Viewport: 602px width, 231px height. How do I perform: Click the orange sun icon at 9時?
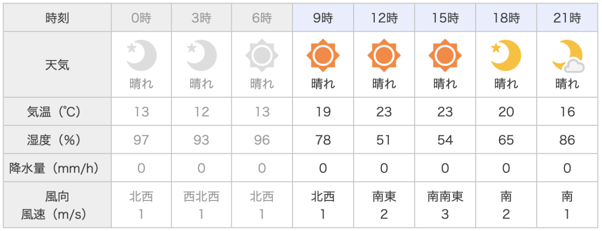[x=323, y=55]
